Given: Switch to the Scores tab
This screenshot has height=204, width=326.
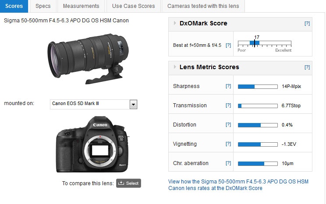Looking at the screenshot, I should (14, 6).
